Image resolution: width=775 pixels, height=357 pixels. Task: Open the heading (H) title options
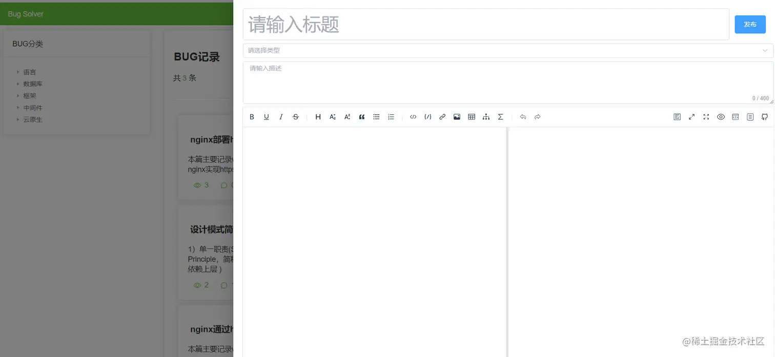click(x=318, y=117)
